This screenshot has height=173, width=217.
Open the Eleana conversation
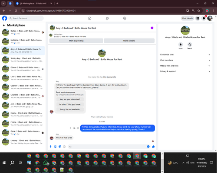[x=23, y=115]
